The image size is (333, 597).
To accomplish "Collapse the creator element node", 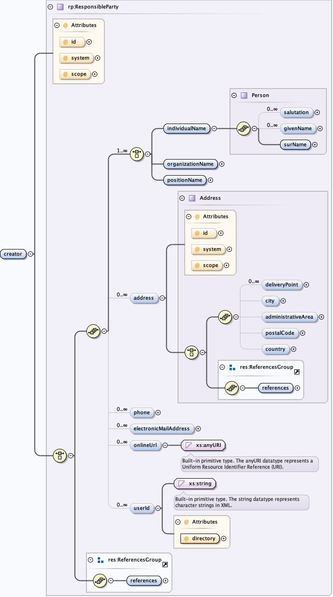I will [31, 254].
